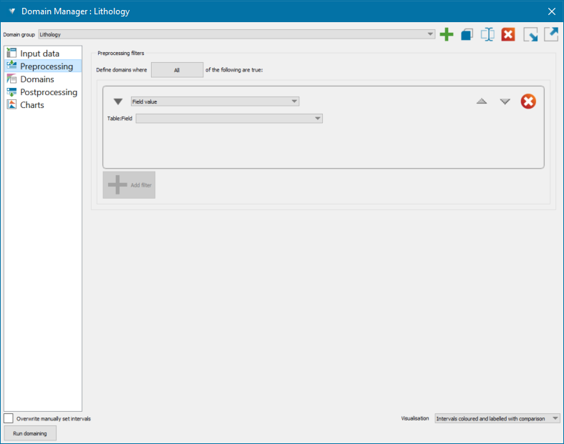Close the Domain Manager window
Viewport: 564px width, 444px height.
coord(552,11)
